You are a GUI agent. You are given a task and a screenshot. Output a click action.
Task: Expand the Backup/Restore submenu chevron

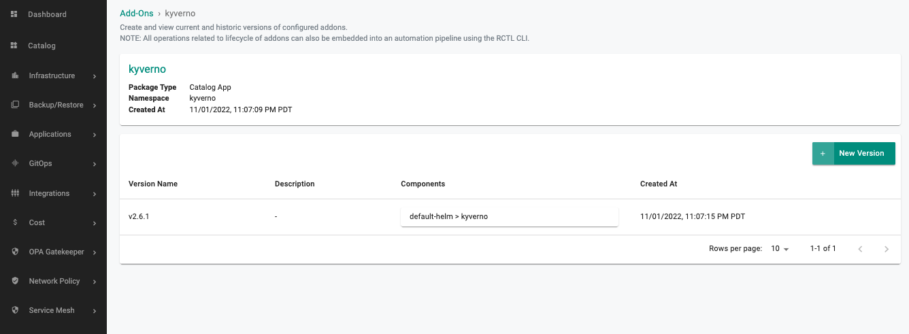pos(95,105)
